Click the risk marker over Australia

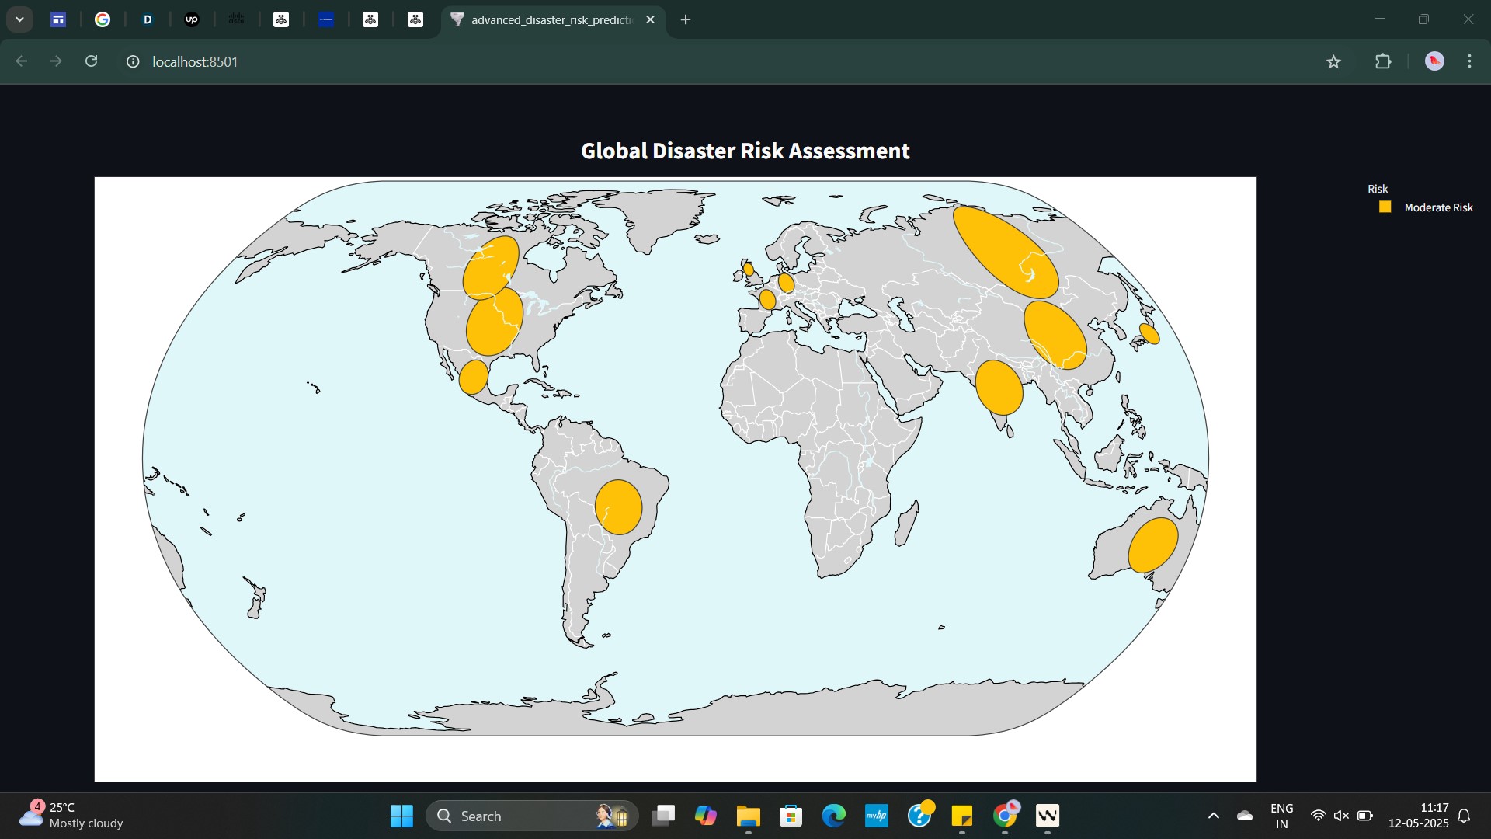pyautogui.click(x=1152, y=545)
